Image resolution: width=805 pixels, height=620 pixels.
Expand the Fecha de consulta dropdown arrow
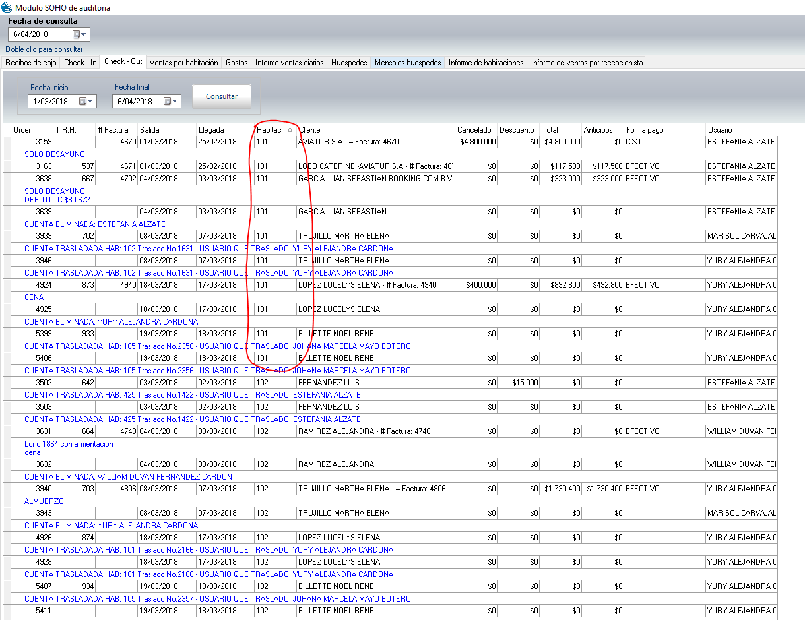tap(84, 34)
